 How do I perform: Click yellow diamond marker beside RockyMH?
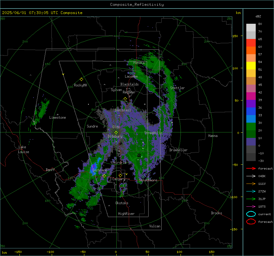(x=81, y=79)
